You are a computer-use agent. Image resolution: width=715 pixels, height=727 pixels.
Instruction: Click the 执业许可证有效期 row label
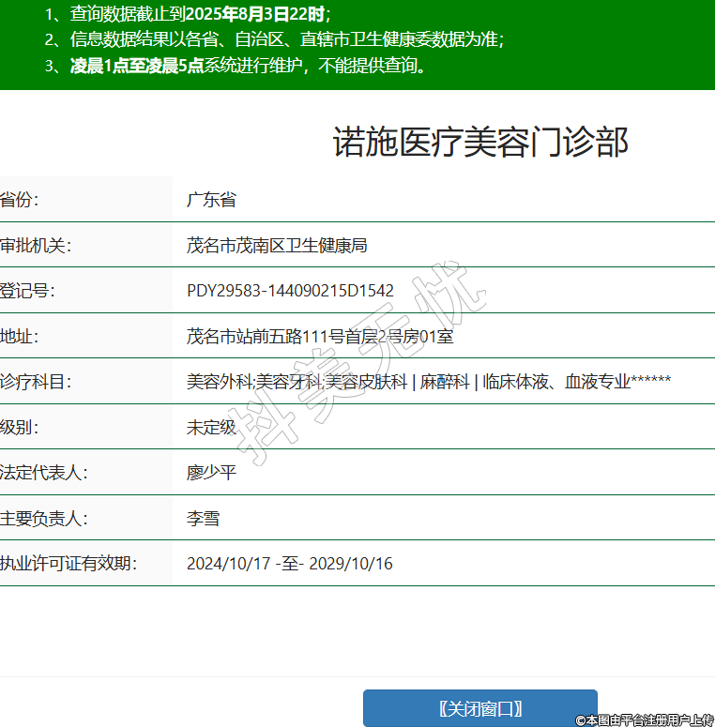click(68, 564)
